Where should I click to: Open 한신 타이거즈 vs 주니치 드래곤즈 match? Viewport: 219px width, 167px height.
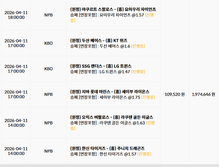coord(107,148)
